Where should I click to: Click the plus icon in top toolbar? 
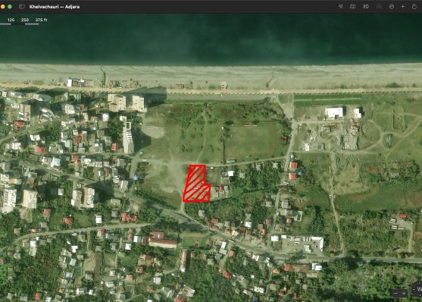coord(403,7)
